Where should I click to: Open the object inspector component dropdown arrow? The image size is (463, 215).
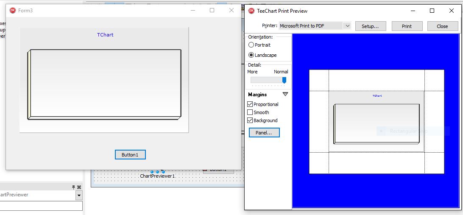[79, 195]
